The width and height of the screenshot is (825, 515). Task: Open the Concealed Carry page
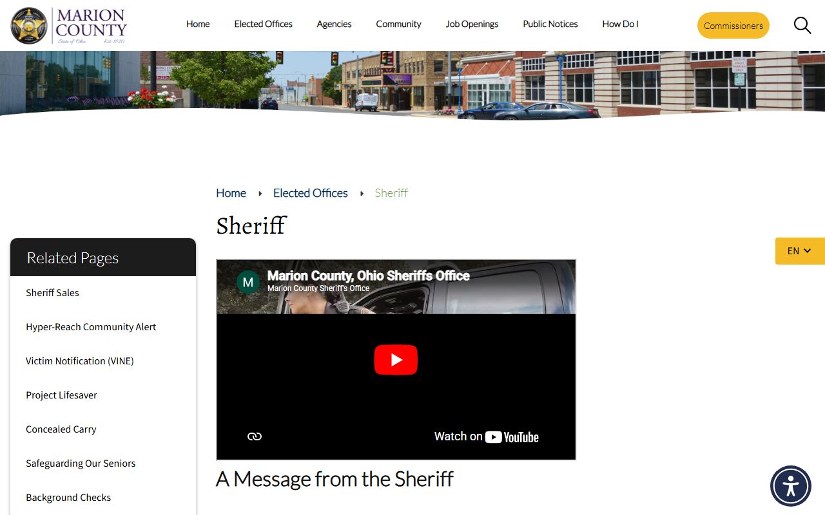[x=61, y=429]
